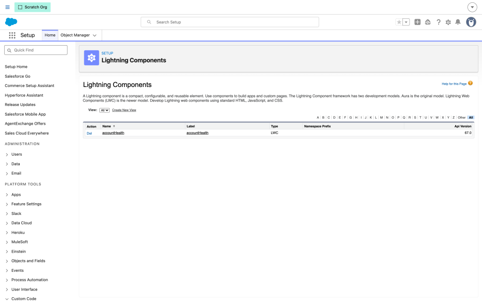Open the Object Manager tab chevron menu
Image resolution: width=482 pixels, height=301 pixels.
(x=95, y=35)
